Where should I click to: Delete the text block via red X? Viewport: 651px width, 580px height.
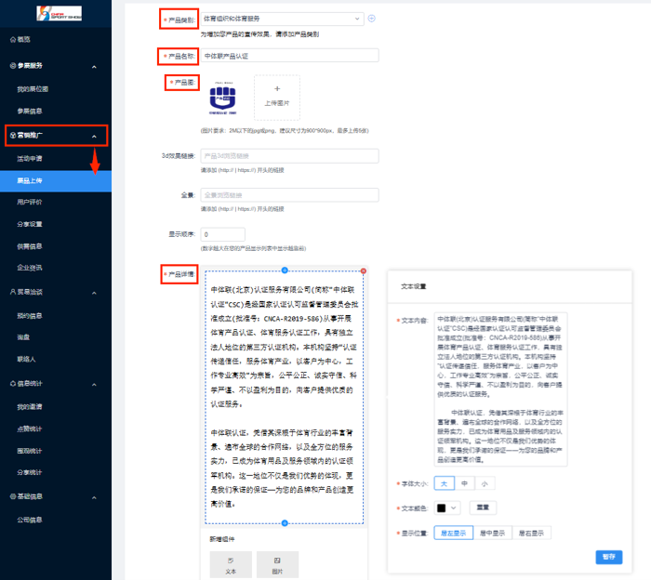[x=364, y=271]
